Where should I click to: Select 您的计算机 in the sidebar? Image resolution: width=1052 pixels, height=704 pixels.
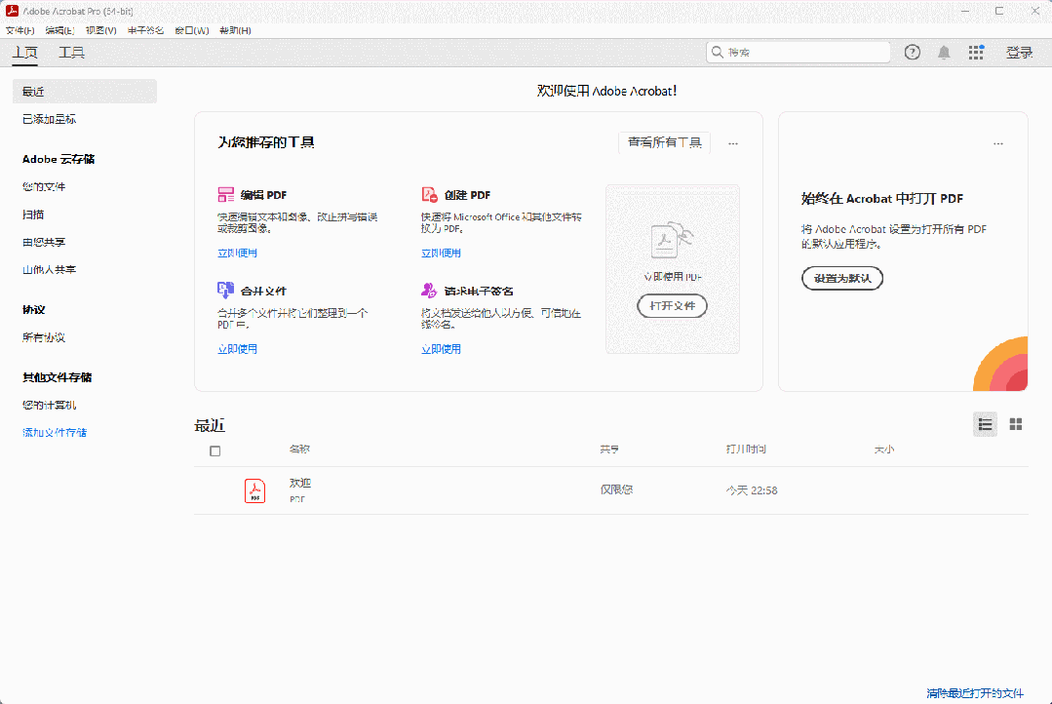click(x=49, y=405)
